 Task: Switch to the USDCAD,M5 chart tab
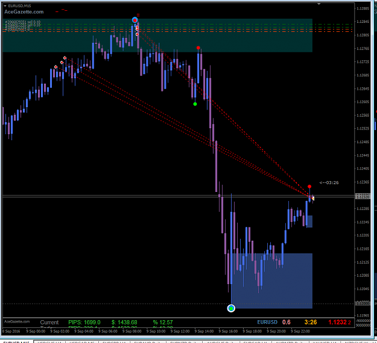(81, 342)
